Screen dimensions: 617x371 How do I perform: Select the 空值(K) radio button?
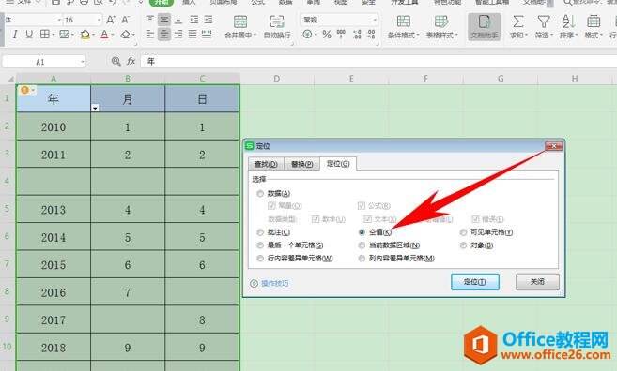coord(362,232)
